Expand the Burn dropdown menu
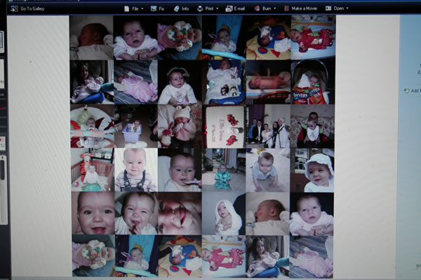Image resolution: width=421 pixels, height=280 pixels. pos(265,8)
